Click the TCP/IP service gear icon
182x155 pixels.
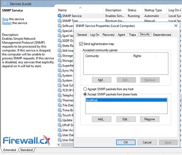(x=60, y=90)
